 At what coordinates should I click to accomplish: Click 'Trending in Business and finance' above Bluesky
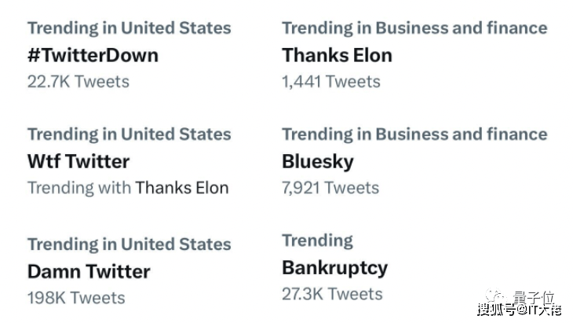[x=414, y=134]
